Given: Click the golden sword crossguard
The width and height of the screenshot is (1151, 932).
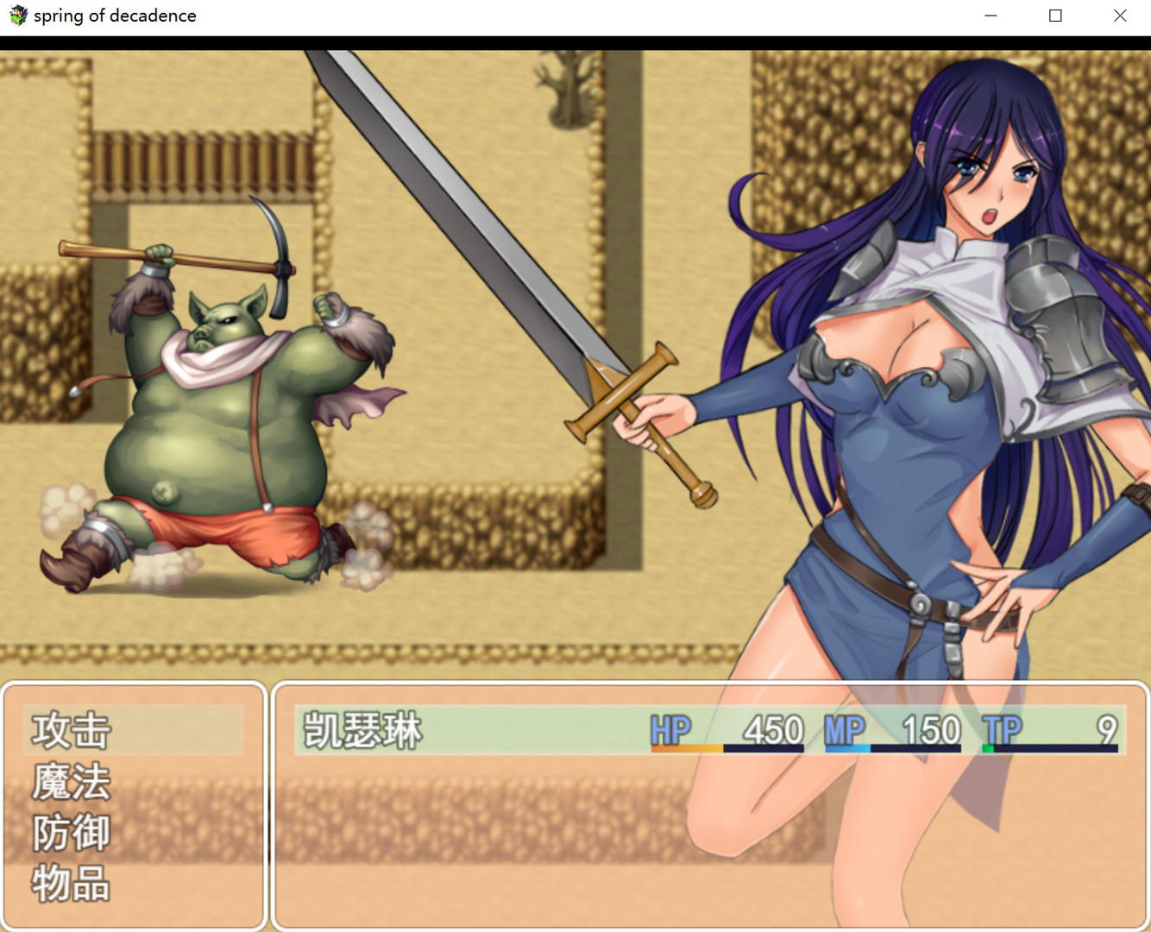Looking at the screenshot, I should [x=621, y=393].
